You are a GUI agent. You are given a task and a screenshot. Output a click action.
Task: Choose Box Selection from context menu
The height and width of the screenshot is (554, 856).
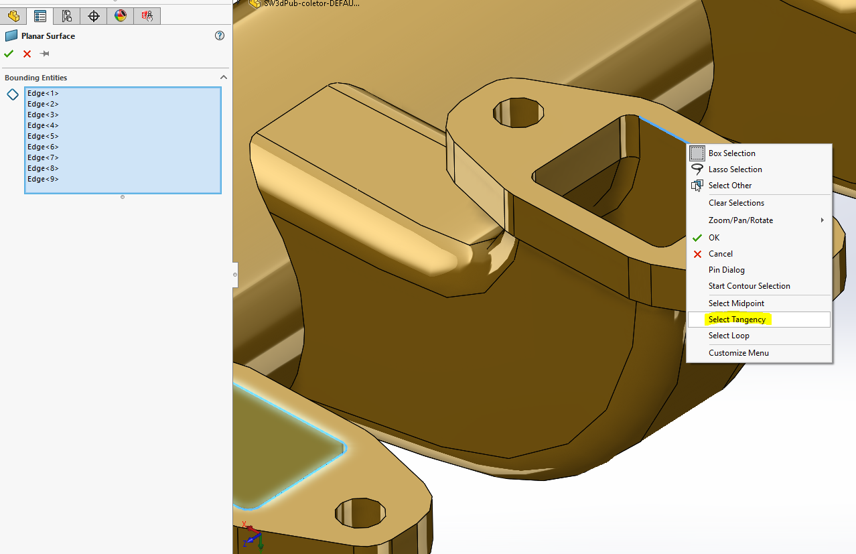[731, 153]
